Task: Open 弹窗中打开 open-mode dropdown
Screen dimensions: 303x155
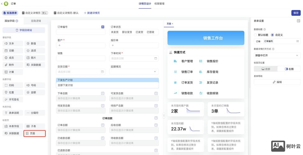Action: (x=277, y=55)
